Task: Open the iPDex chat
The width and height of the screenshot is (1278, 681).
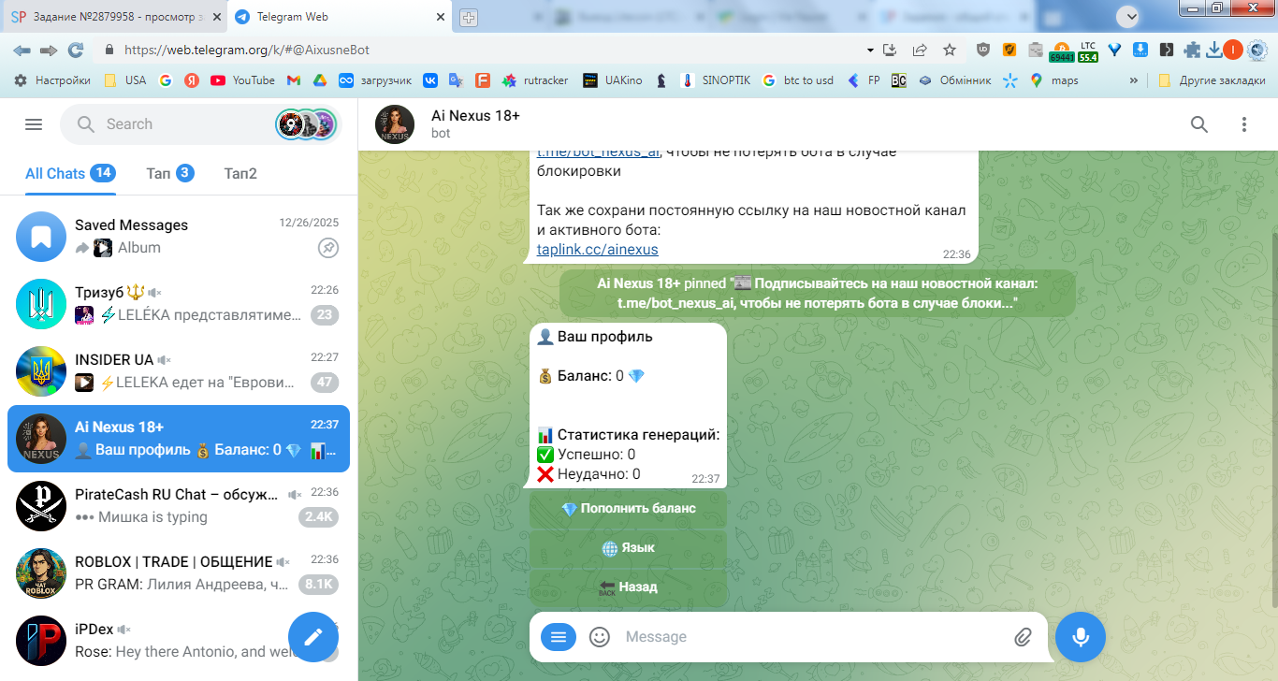Action: click(x=179, y=641)
